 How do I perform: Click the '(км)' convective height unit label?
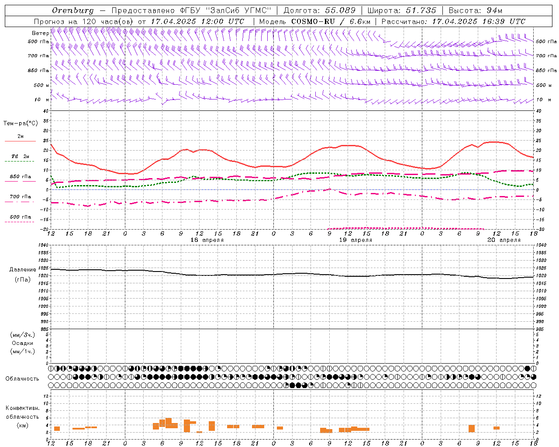pos(22,425)
